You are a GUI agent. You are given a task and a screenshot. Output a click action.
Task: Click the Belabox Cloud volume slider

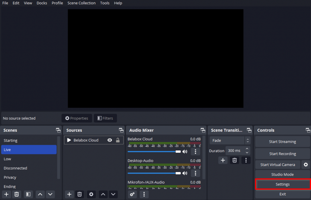pos(152,152)
